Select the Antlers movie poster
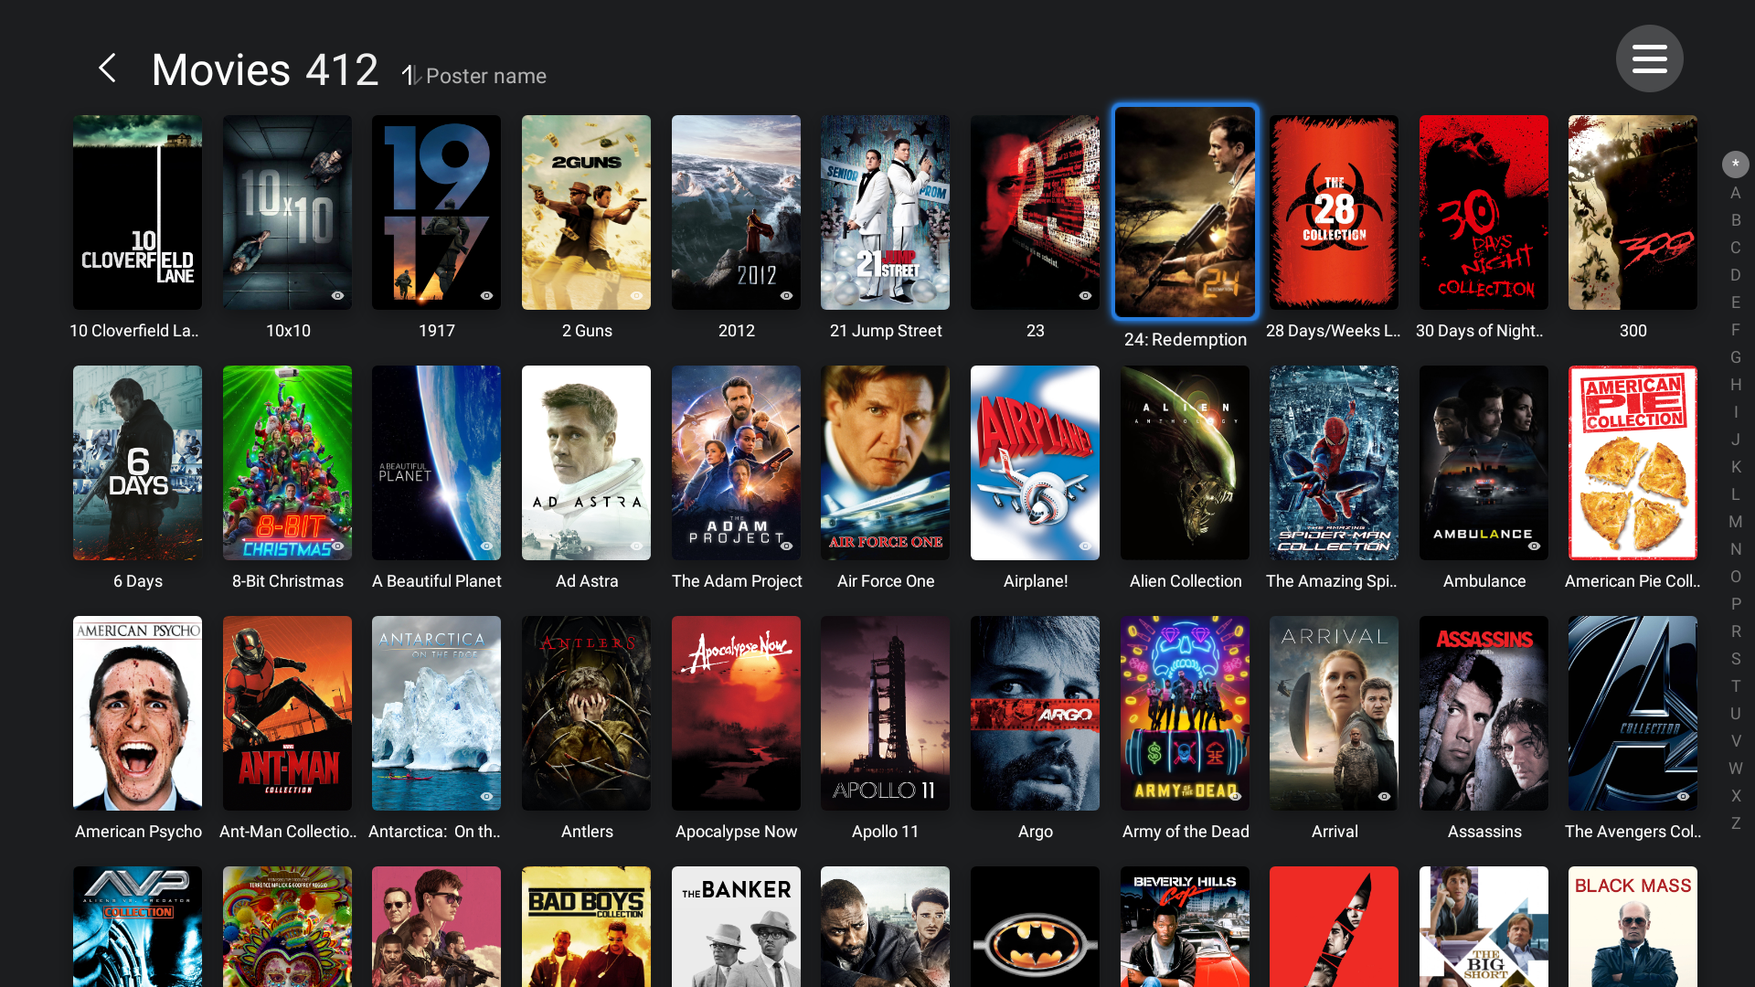 [x=586, y=713]
